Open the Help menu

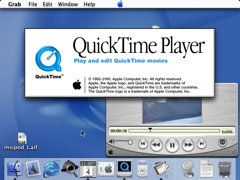89,4
